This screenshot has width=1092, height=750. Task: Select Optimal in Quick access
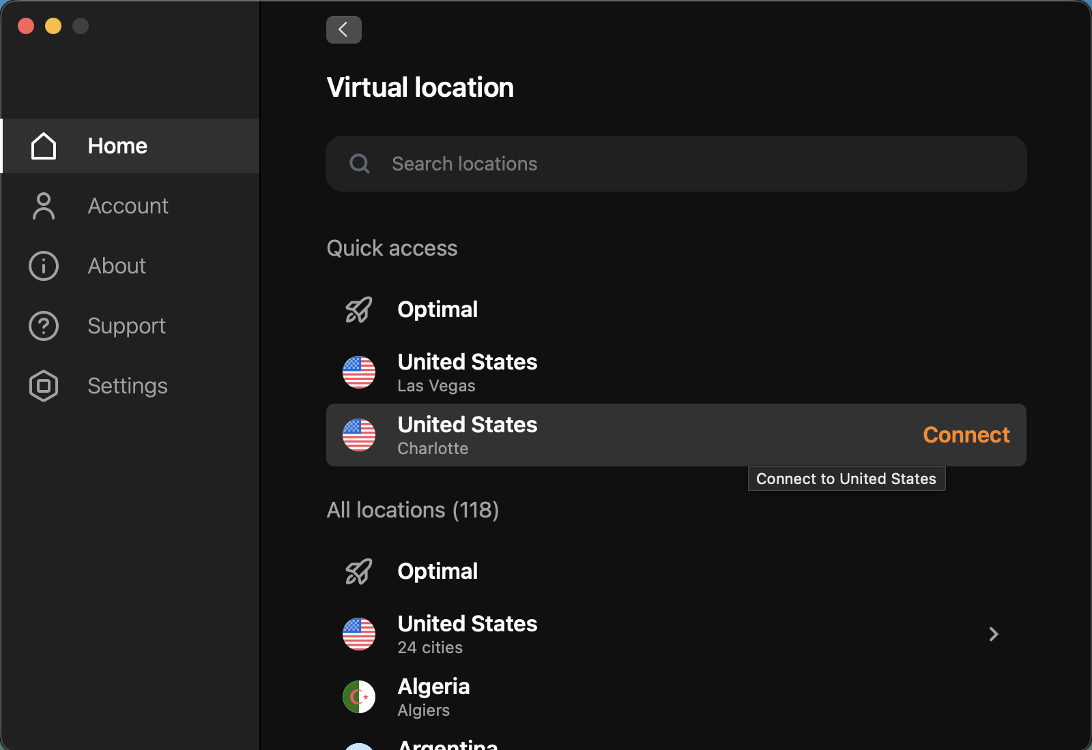click(676, 310)
